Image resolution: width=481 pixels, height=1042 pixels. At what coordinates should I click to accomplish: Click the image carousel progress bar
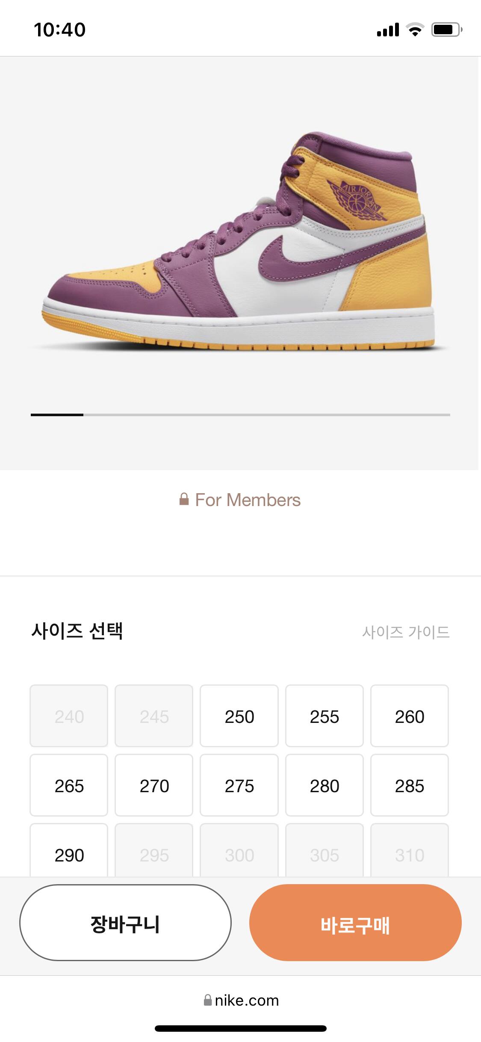[x=240, y=414]
